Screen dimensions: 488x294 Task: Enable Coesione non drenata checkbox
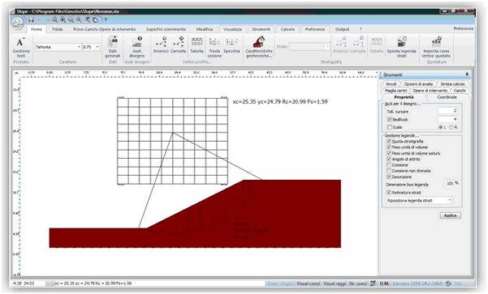[389, 171]
